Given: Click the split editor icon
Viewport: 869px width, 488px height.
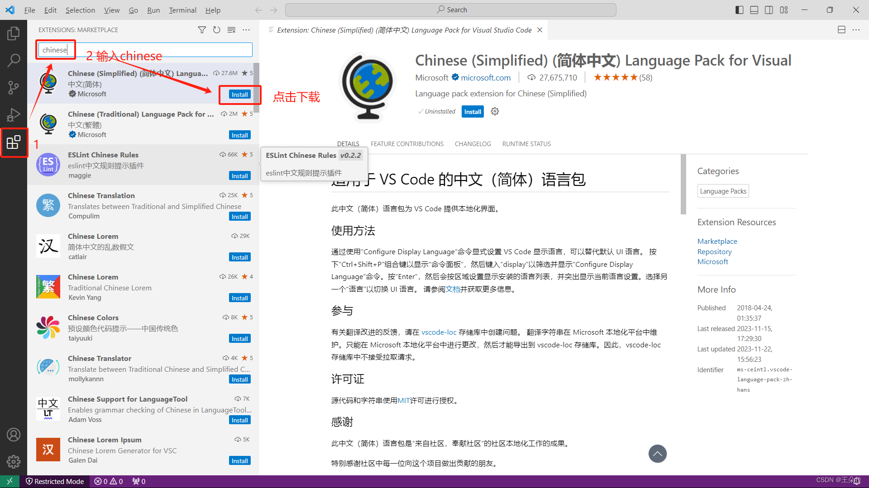Looking at the screenshot, I should coord(841,30).
